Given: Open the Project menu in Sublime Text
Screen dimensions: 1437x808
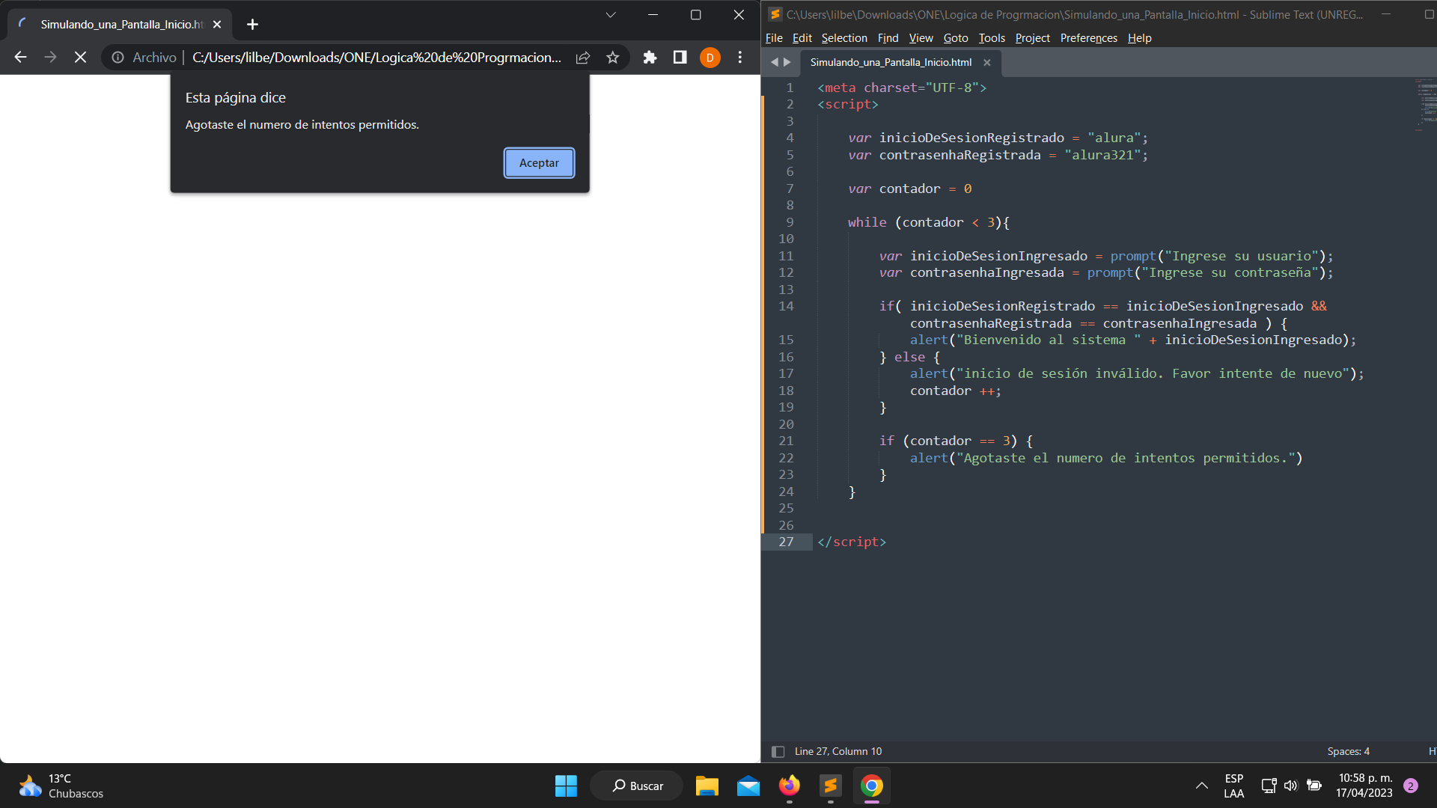Looking at the screenshot, I should click(1032, 38).
